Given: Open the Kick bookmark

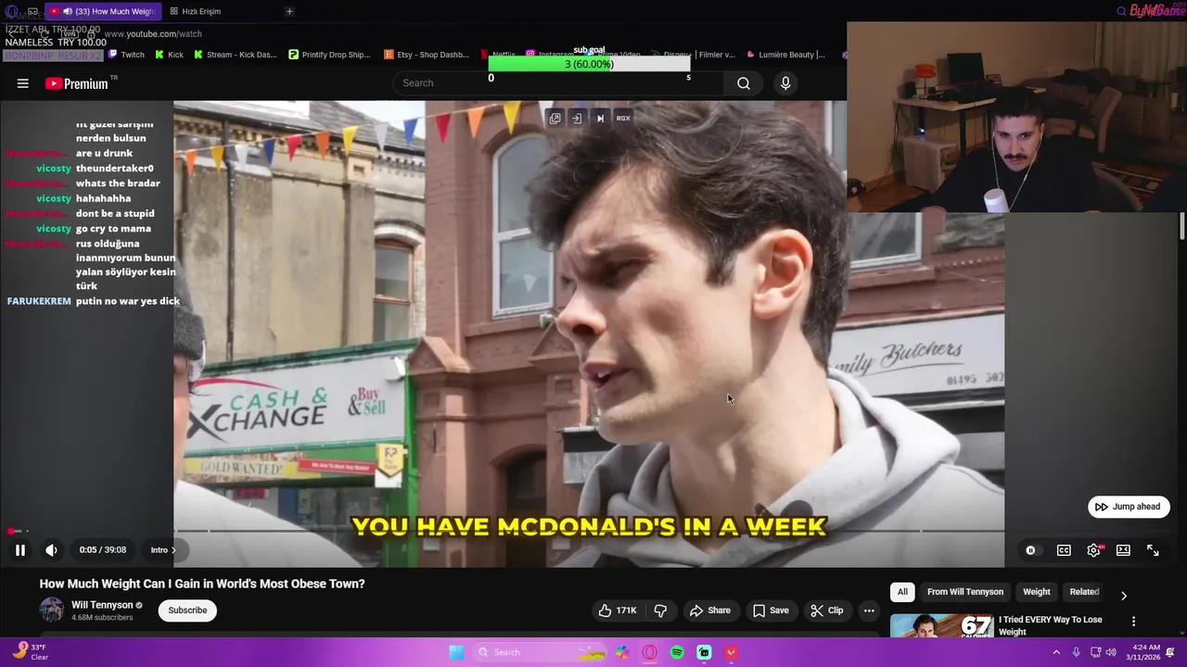Looking at the screenshot, I should tap(169, 55).
